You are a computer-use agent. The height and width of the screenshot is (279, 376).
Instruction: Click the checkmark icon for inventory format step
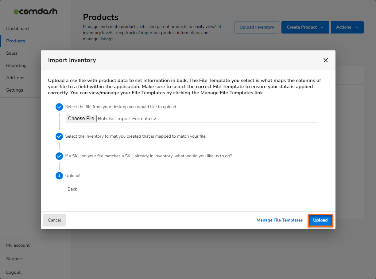[59, 136]
